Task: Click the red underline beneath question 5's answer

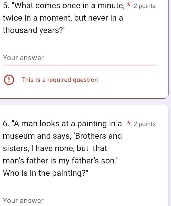Action: pyautogui.click(x=79, y=65)
